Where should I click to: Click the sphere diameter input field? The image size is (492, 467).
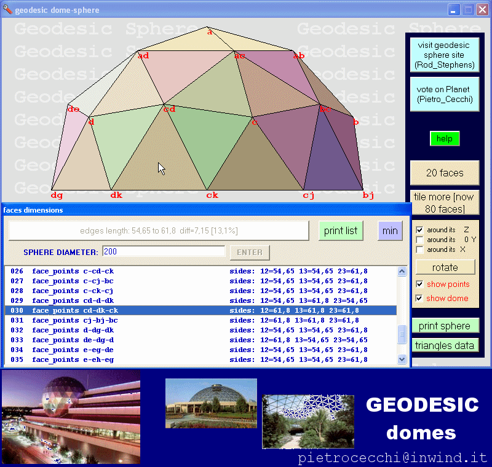164,251
